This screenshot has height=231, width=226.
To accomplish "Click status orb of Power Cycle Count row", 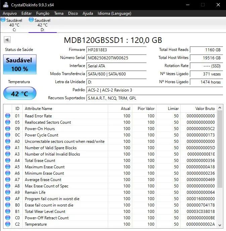I will (8, 135).
